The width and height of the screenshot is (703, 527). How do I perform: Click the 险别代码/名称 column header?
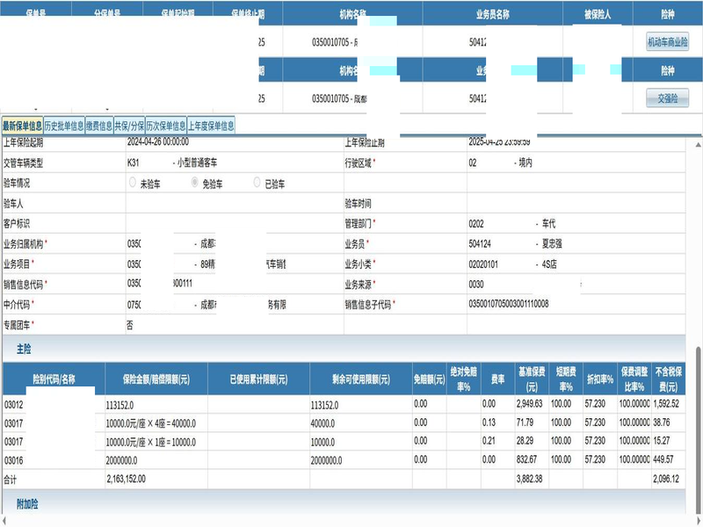pyautogui.click(x=54, y=379)
